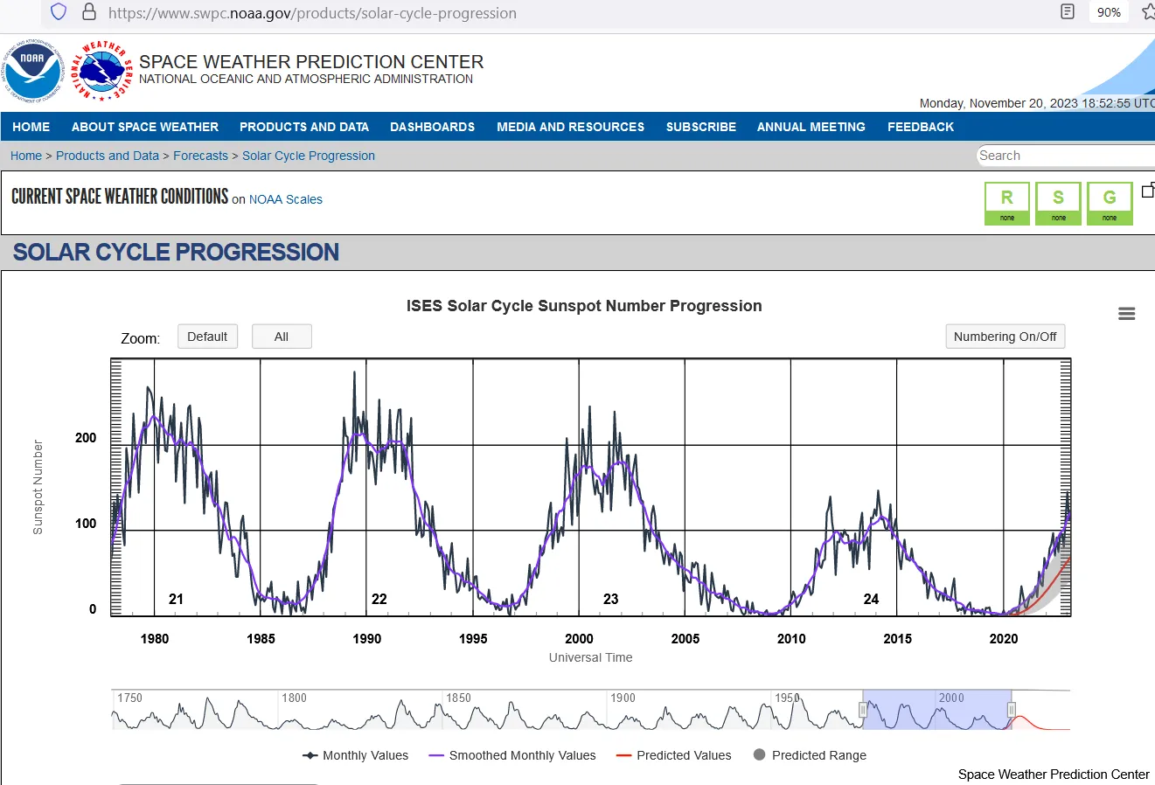Click the Solar Cycle Progression breadcrumb link

pos(309,156)
